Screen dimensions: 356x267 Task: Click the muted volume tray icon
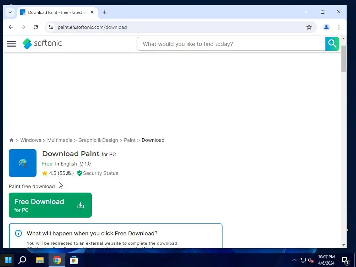click(311, 260)
